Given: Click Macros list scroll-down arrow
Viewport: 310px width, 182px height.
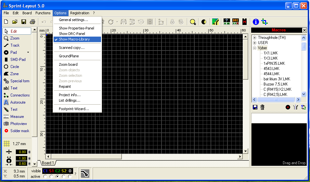Looking at the screenshot, I should [x=304, y=94].
